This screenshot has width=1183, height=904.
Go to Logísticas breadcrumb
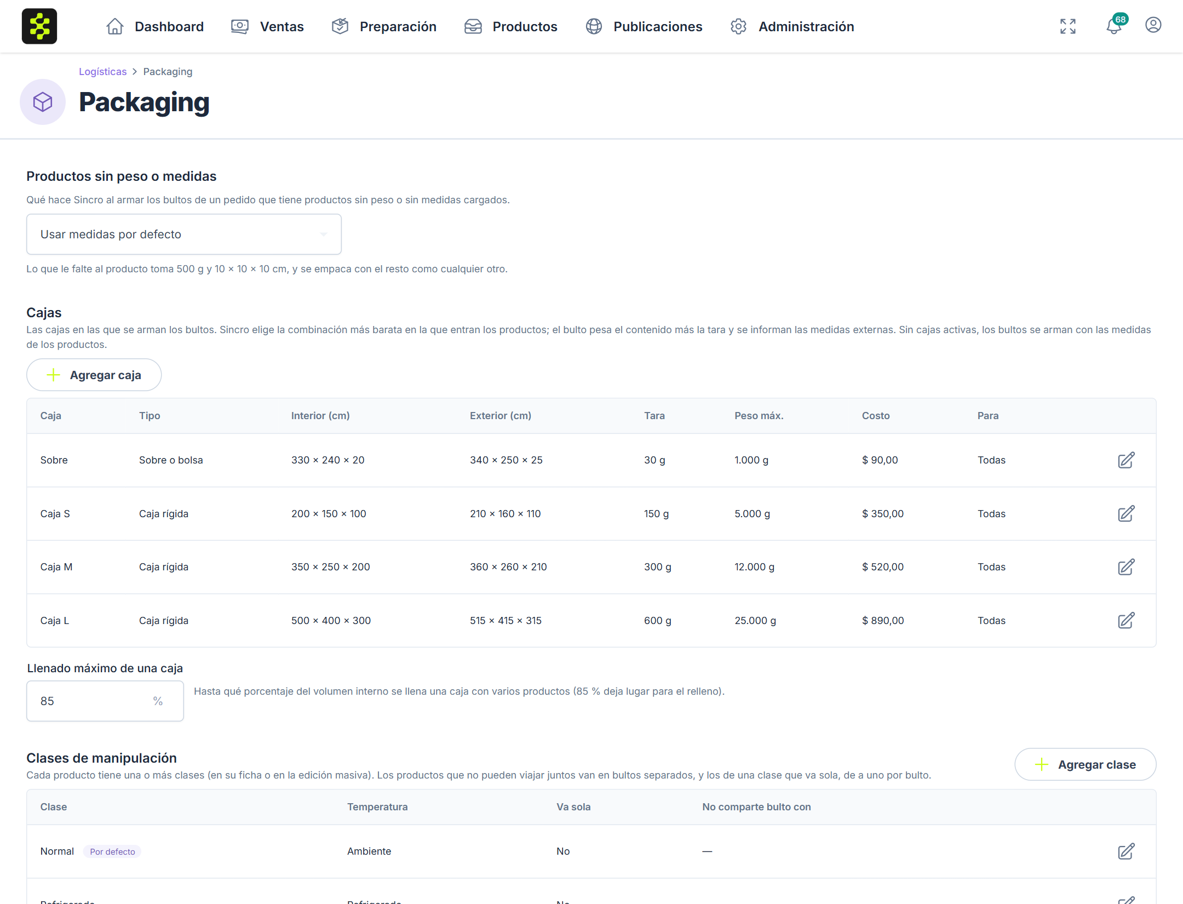coord(102,72)
